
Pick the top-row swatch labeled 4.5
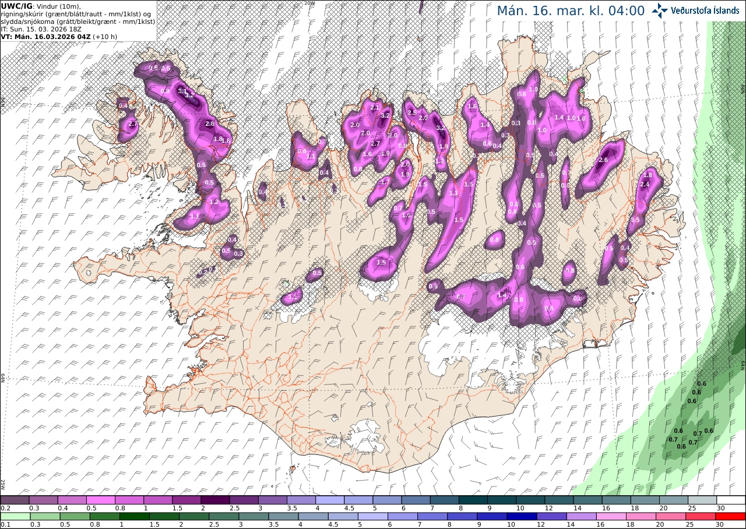pos(358,500)
